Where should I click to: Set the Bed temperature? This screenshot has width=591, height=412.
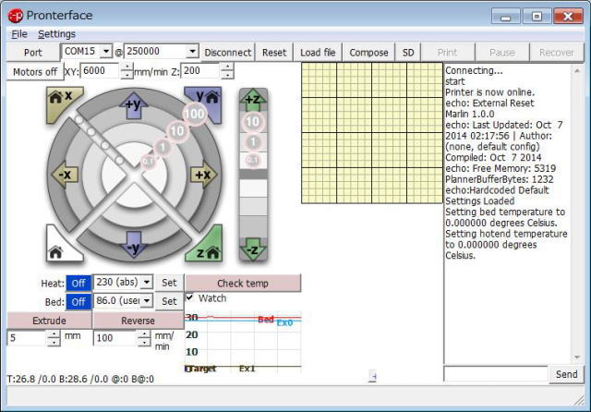pos(169,301)
